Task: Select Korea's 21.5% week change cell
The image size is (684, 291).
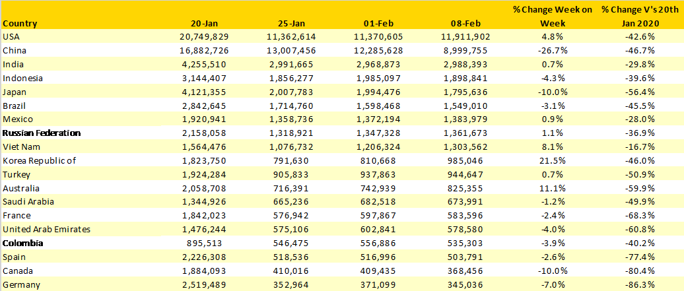Action: coord(552,160)
